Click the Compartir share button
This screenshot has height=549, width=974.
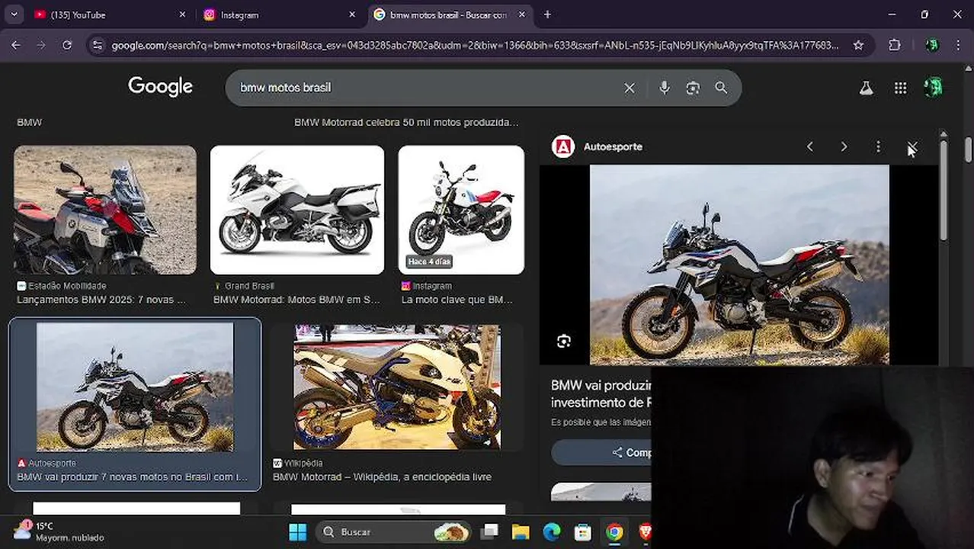point(601,452)
